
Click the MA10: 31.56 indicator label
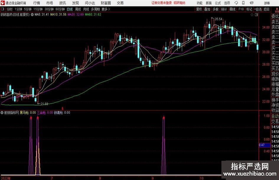click(x=58, y=14)
